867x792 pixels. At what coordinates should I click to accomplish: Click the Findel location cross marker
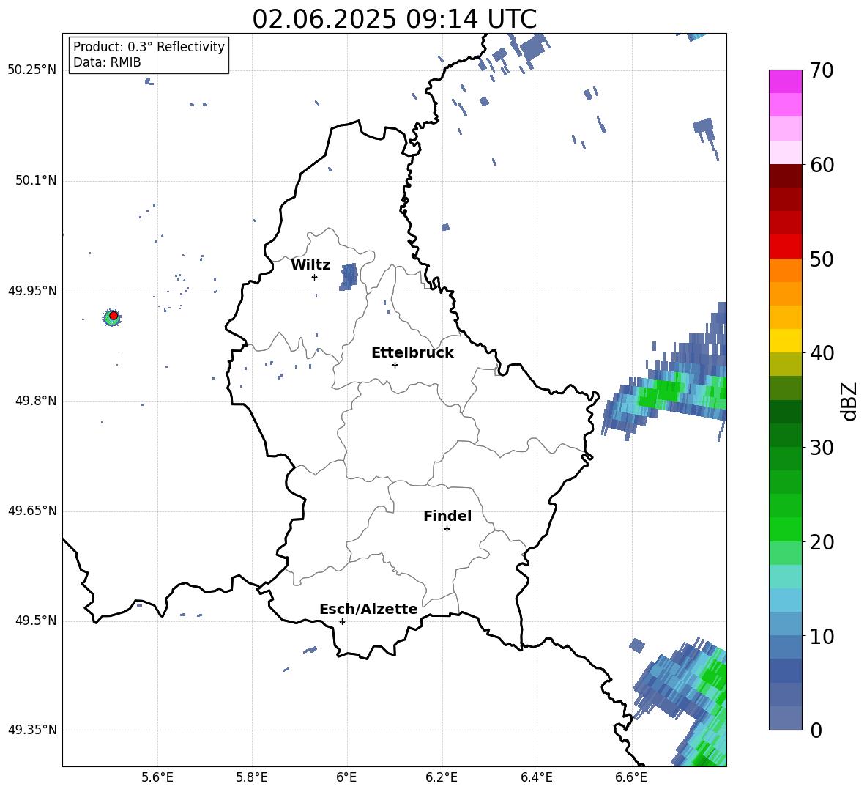click(x=447, y=529)
